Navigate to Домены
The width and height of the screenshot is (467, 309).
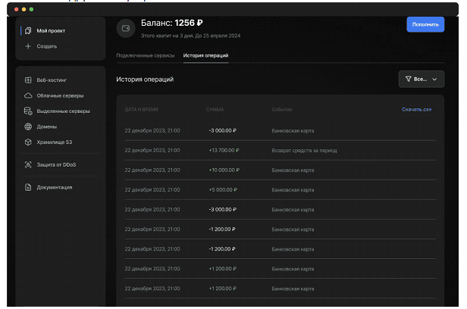[x=47, y=126]
